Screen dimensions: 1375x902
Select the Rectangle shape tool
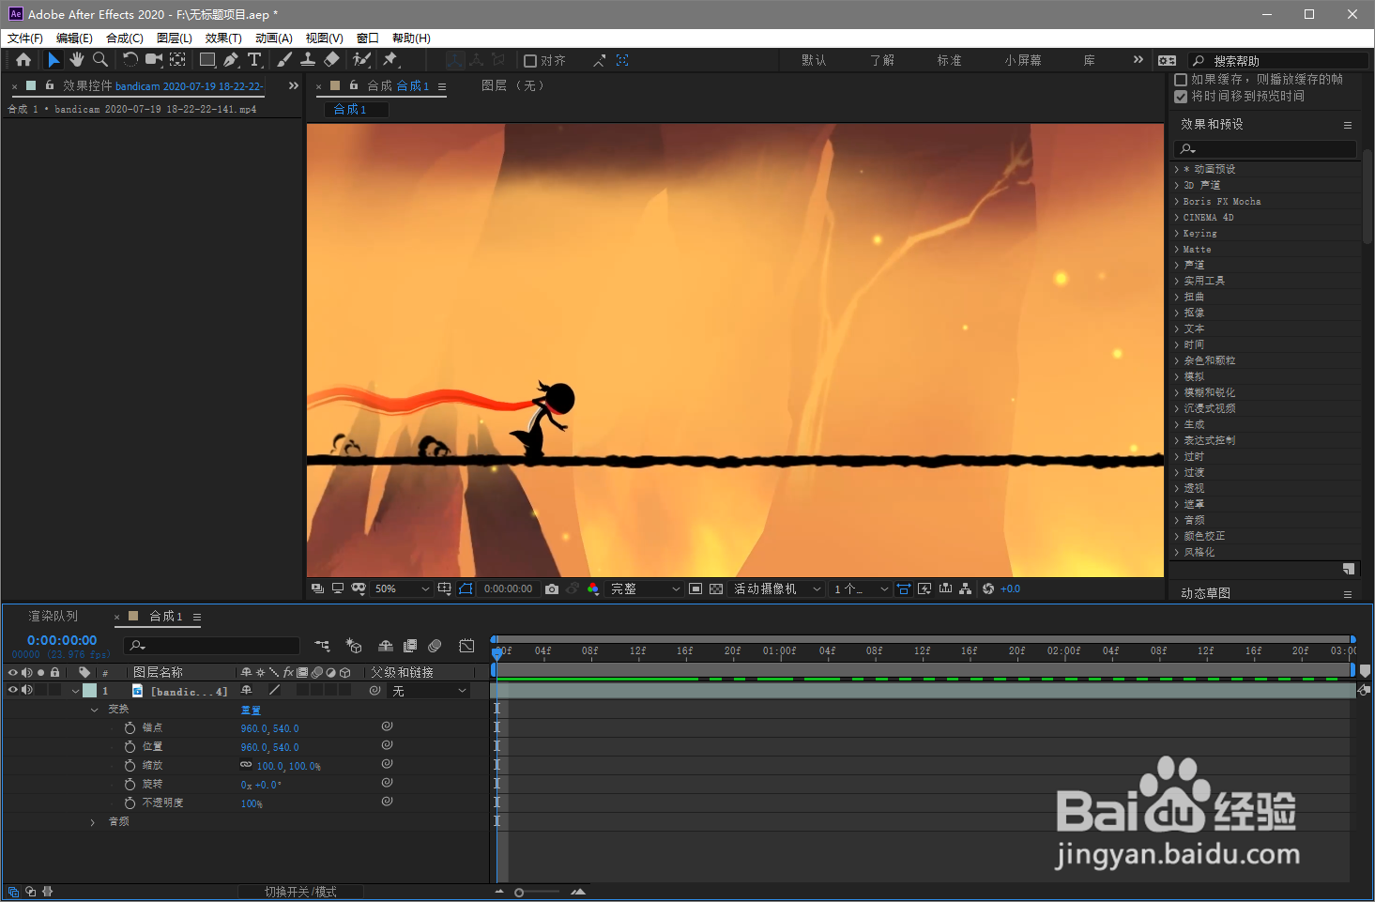(207, 60)
